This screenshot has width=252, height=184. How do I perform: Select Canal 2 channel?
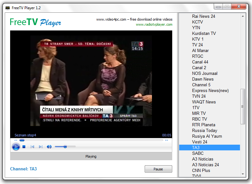209,68
